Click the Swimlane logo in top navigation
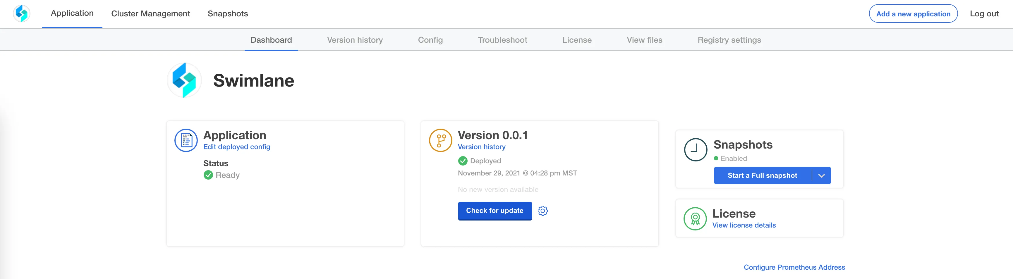1013x279 pixels. click(x=22, y=14)
